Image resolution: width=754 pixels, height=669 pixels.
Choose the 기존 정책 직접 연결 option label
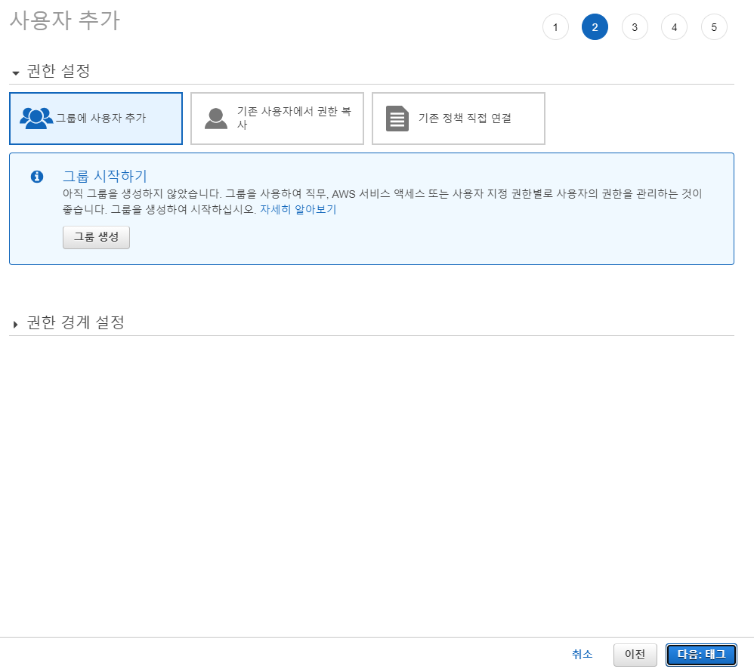coord(465,119)
